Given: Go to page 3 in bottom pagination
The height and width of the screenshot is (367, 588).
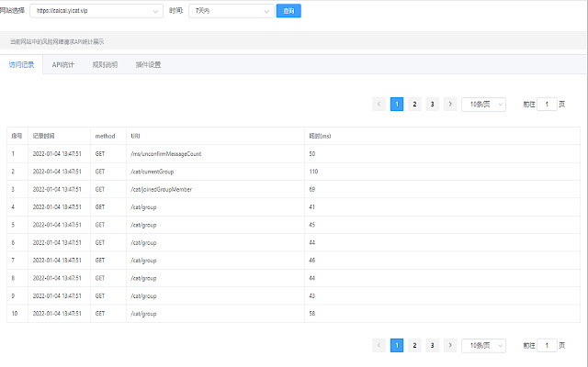Looking at the screenshot, I should (x=433, y=345).
